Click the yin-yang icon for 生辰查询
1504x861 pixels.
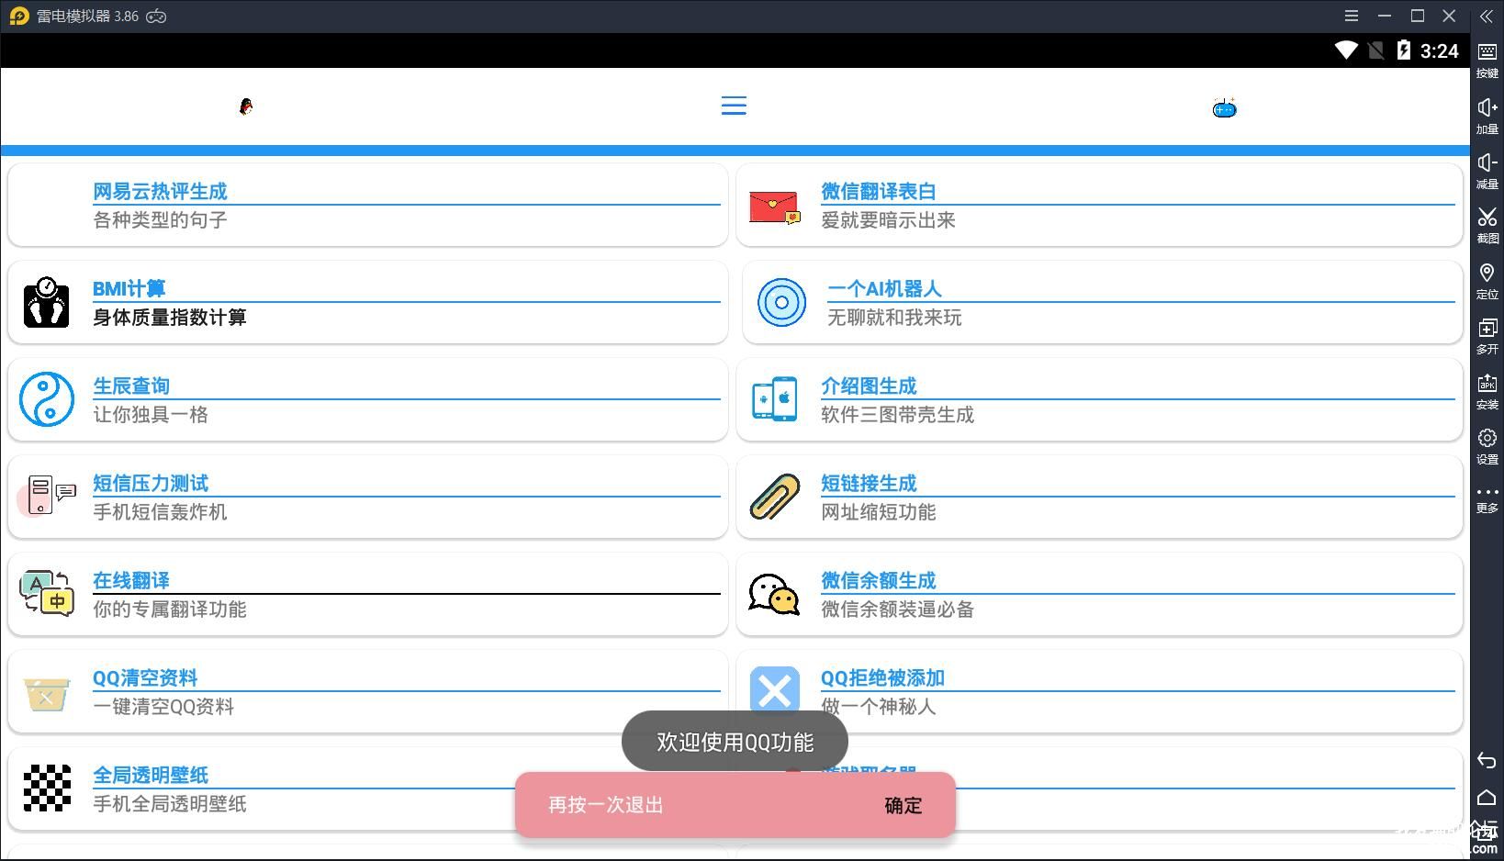(x=46, y=399)
